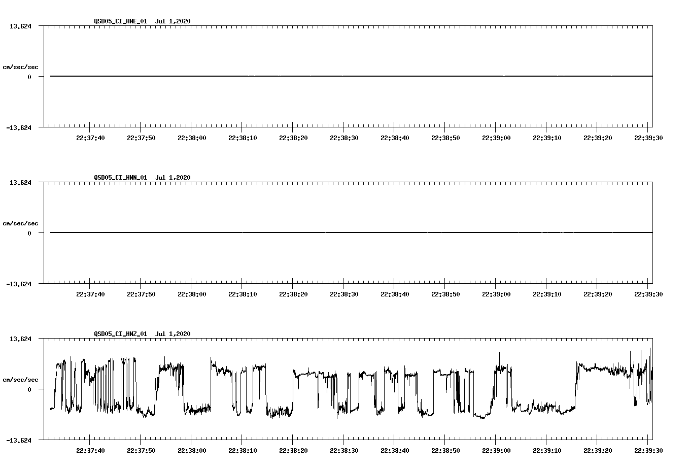Image resolution: width=689 pixels, height=469 pixels.
Task: Click the 0 axis value on HNE chart
Action: click(29, 77)
